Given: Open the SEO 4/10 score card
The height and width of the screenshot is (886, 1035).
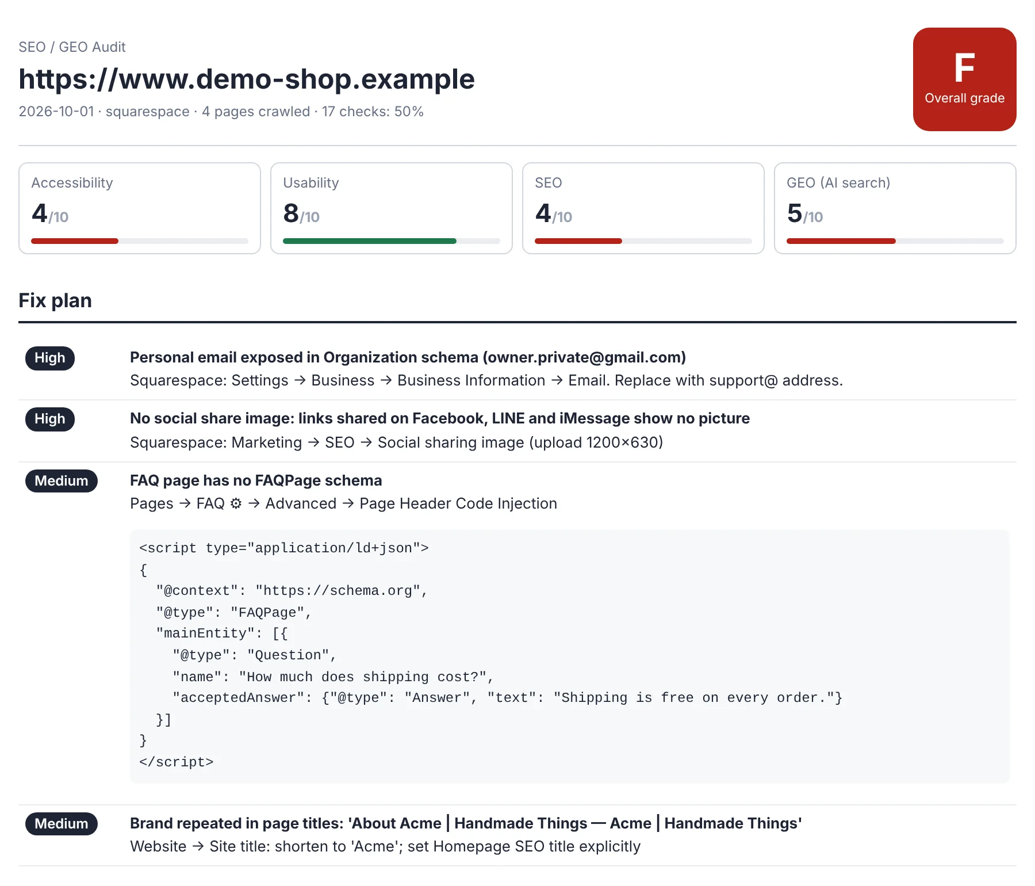Looking at the screenshot, I should pyautogui.click(x=643, y=208).
